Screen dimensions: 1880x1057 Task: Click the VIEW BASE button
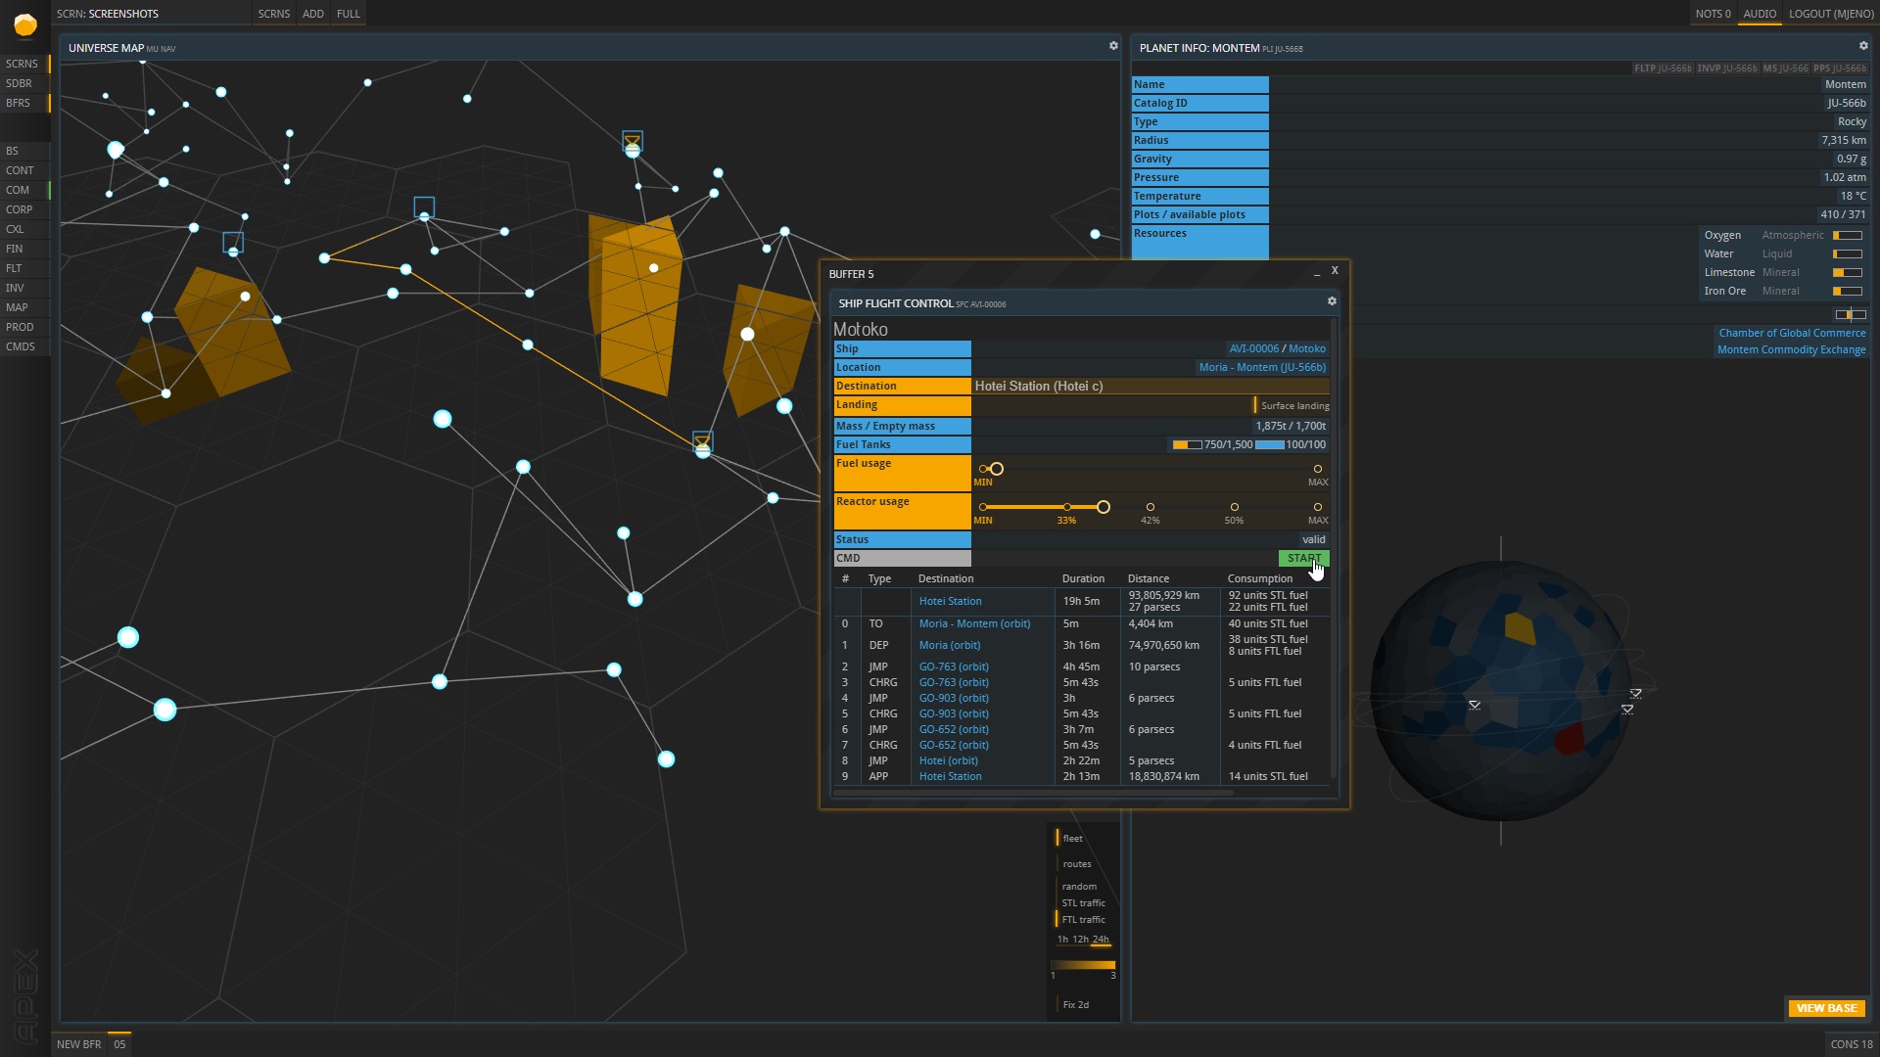(1825, 1008)
